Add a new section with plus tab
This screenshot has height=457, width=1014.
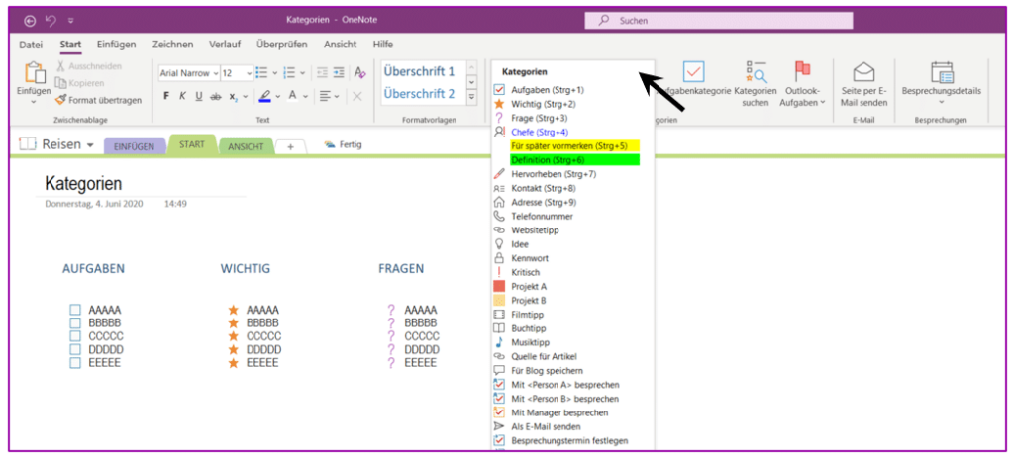pos(290,146)
